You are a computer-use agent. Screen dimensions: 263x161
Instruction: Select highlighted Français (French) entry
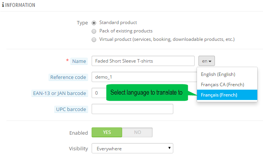(x=227, y=95)
